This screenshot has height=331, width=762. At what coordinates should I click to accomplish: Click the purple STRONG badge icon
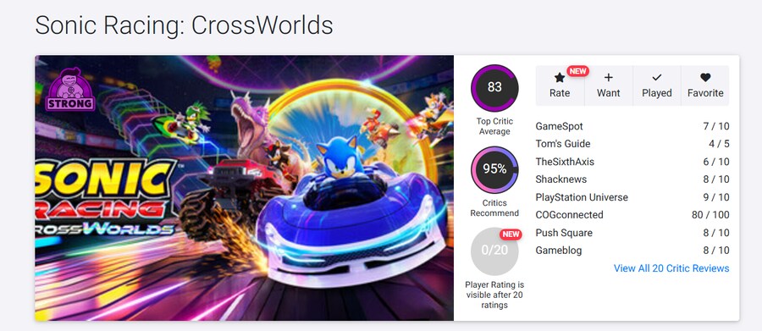click(x=70, y=90)
